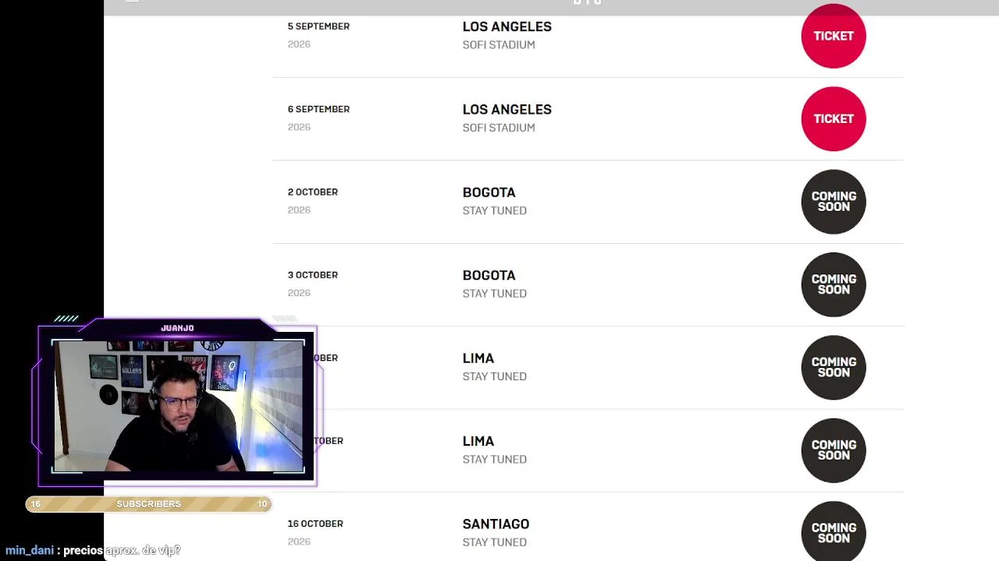Click COMING SOON badge in Lima row below Bogota

pyautogui.click(x=833, y=367)
